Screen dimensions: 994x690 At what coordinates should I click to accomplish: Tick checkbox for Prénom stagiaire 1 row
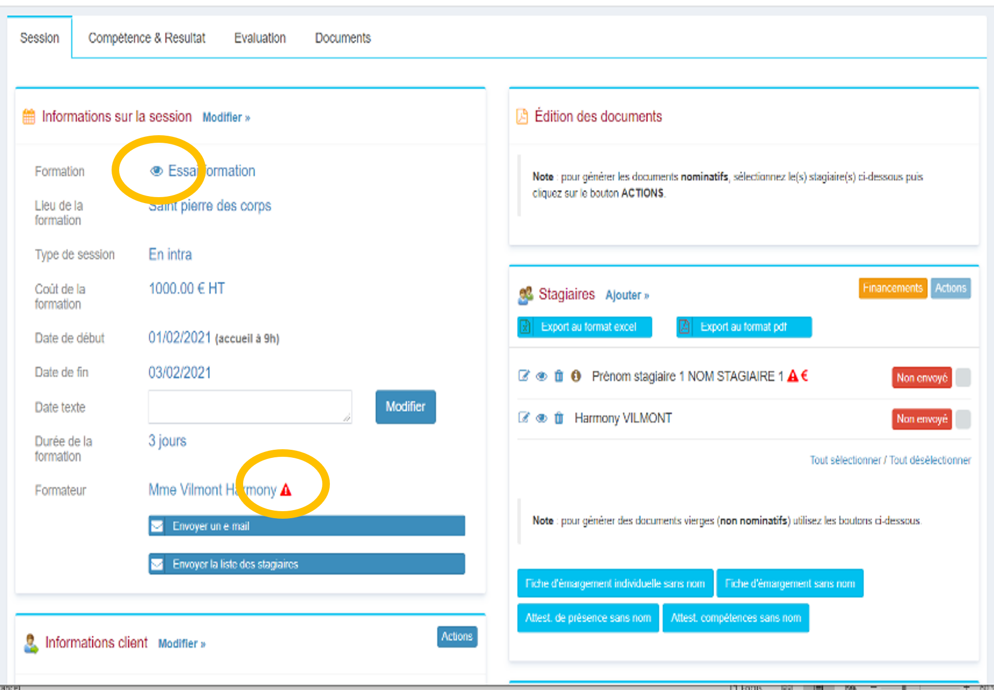963,378
